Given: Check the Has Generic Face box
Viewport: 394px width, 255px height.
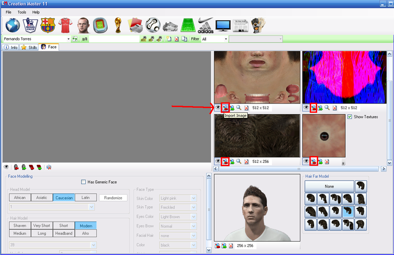Looking at the screenshot, I should [x=83, y=182].
